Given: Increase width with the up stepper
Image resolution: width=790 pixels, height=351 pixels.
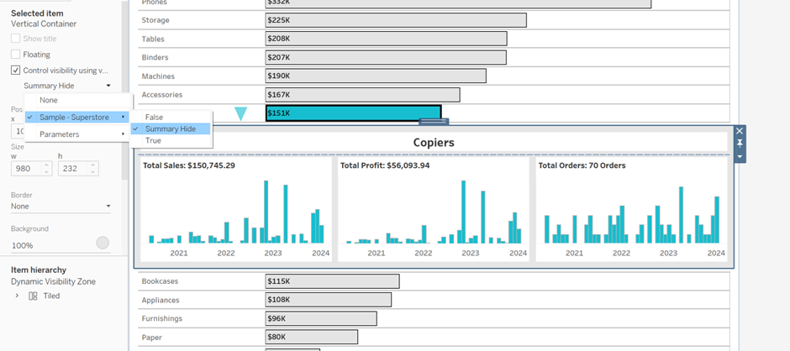Looking at the screenshot, I should pos(47,165).
